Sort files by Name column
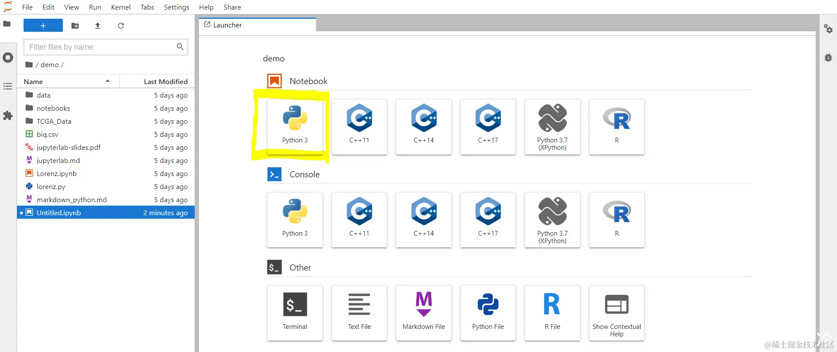The width and height of the screenshot is (837, 352). tap(68, 81)
